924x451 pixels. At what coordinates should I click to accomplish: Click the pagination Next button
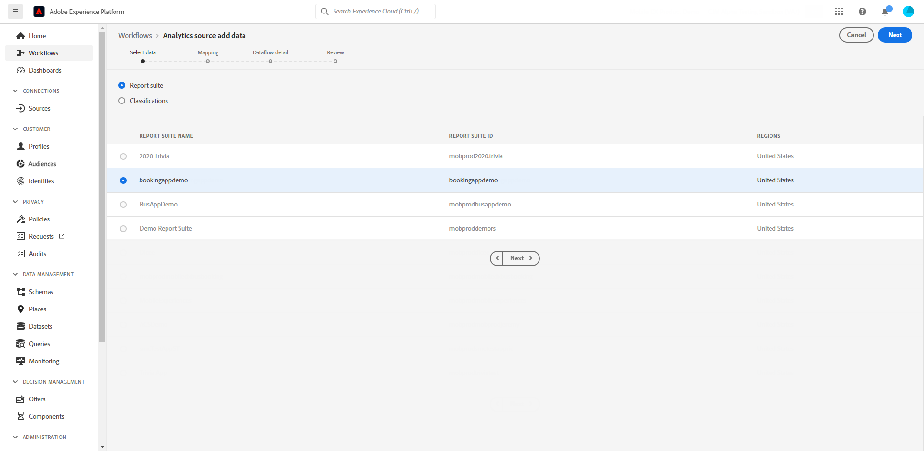pyautogui.click(x=521, y=258)
